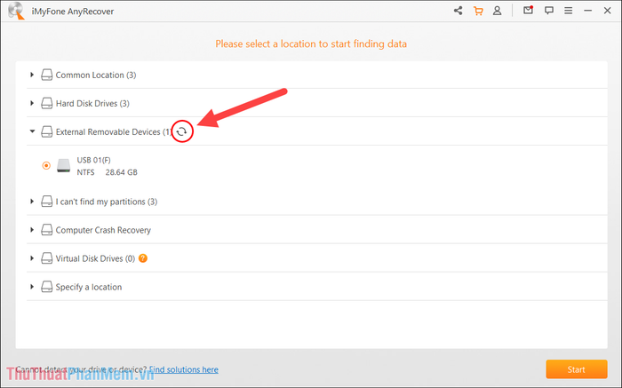The height and width of the screenshot is (388, 622).
Task: Click the Common Location drive icon
Action: click(47, 75)
